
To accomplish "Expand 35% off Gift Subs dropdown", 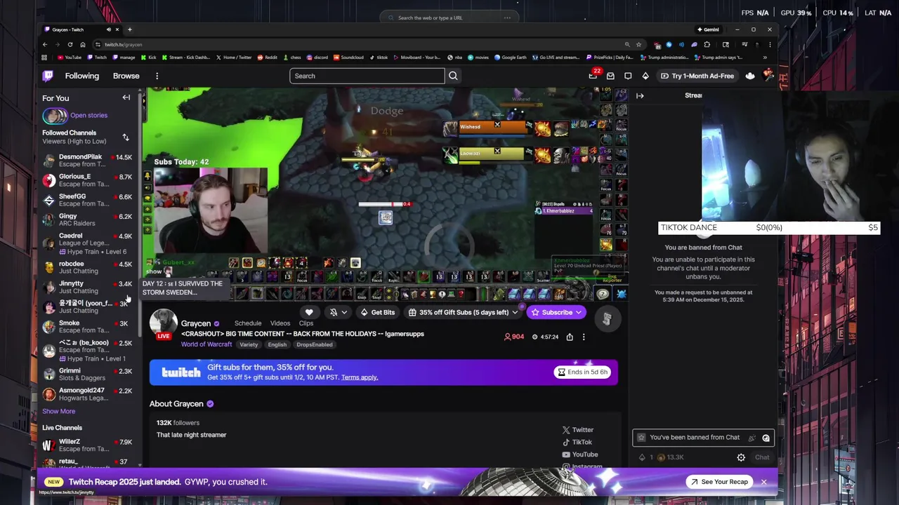I will pyautogui.click(x=514, y=312).
